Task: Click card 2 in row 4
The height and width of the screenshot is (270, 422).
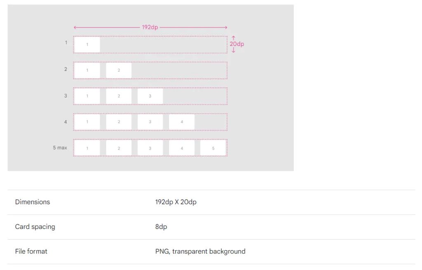Action: [x=119, y=122]
